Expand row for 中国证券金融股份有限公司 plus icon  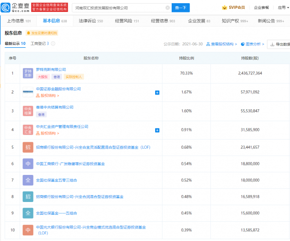(157, 92)
